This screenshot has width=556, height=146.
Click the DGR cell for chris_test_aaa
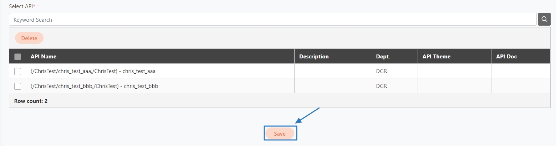pyautogui.click(x=382, y=71)
